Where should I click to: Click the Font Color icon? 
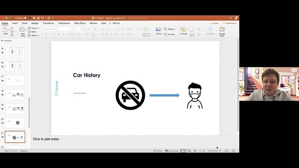93,35
